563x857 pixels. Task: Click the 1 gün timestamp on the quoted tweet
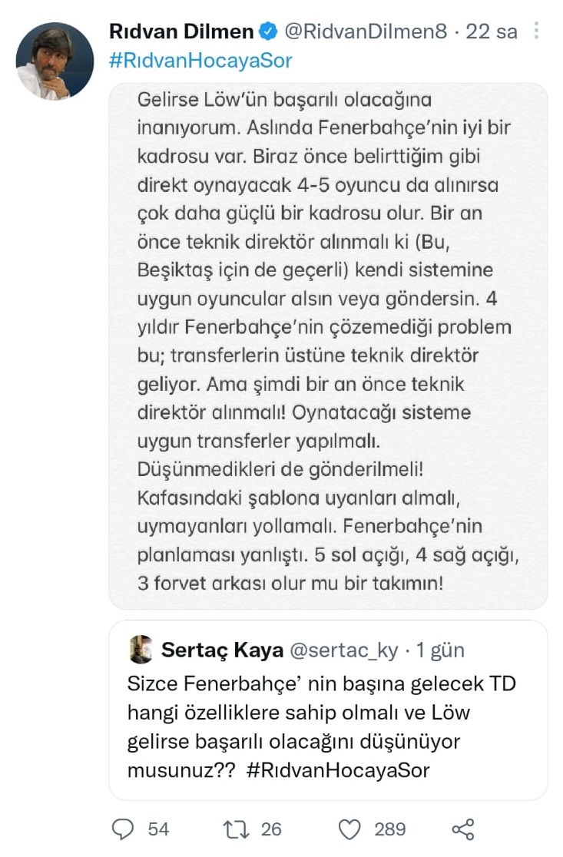440,650
